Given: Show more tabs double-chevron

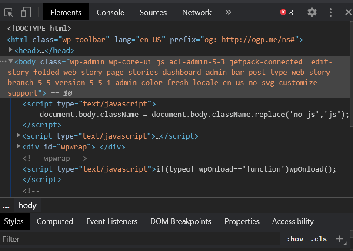Looking at the screenshot, I should (x=228, y=12).
